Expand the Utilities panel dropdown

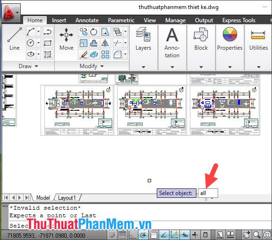tap(259, 67)
